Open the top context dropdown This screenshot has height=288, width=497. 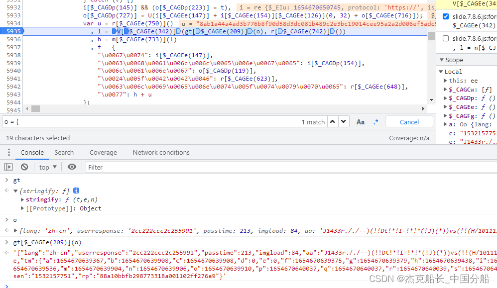[x=48, y=167]
